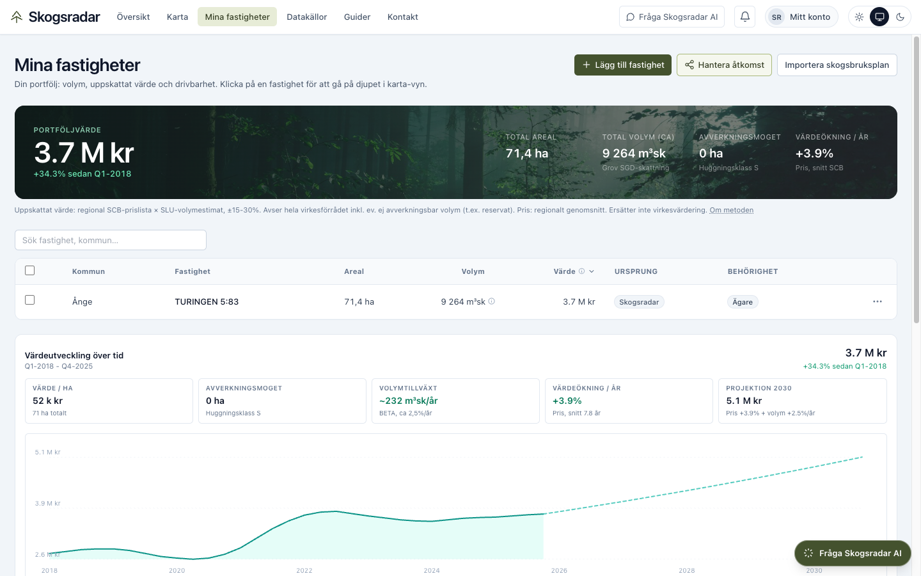
Task: Open notifications bell icon
Action: tap(745, 17)
